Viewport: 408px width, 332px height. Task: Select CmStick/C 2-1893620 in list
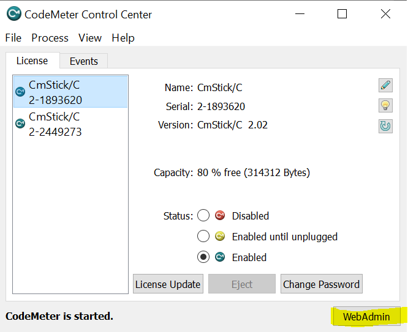pyautogui.click(x=70, y=92)
